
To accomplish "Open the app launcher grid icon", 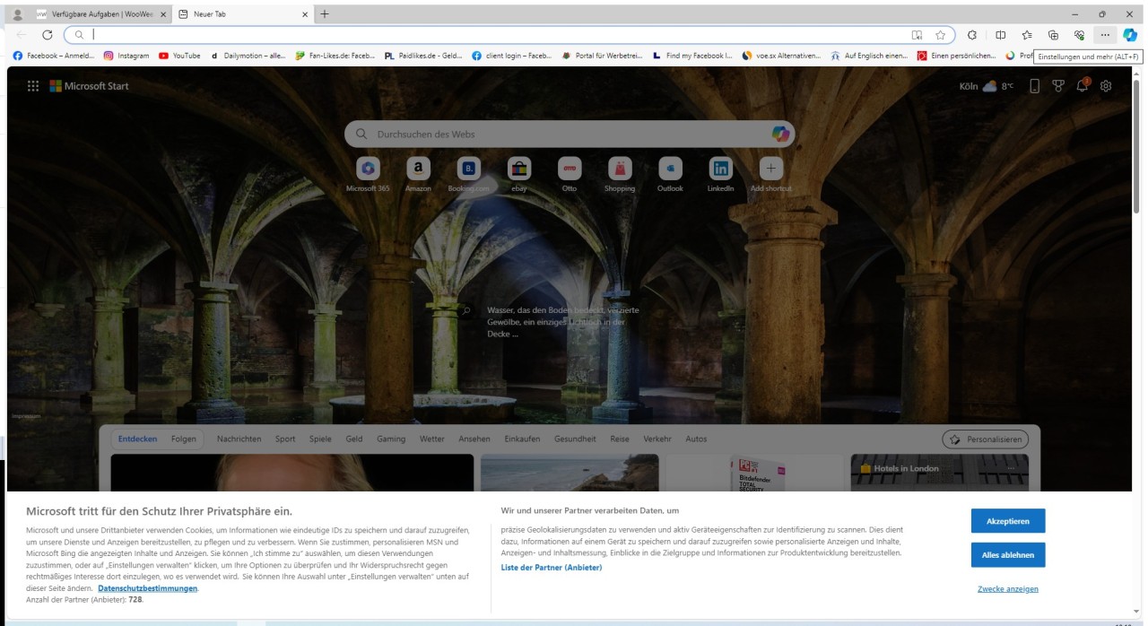I will click(33, 86).
